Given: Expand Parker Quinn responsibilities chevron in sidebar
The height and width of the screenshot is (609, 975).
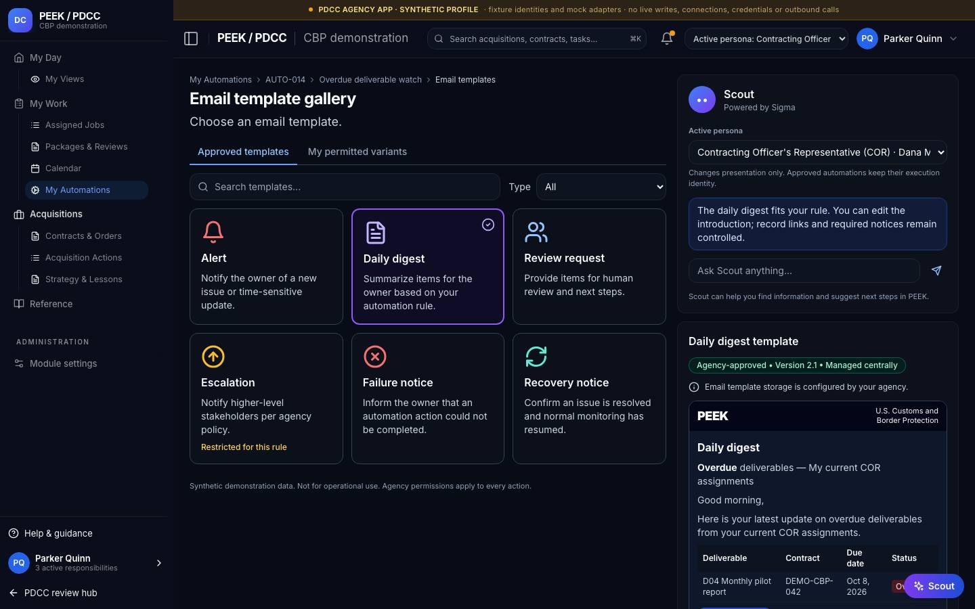Looking at the screenshot, I should 159,563.
